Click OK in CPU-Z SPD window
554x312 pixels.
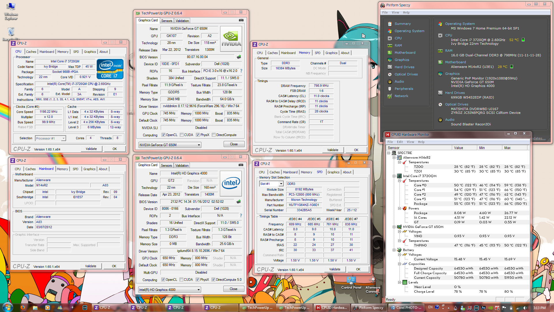(x=358, y=269)
